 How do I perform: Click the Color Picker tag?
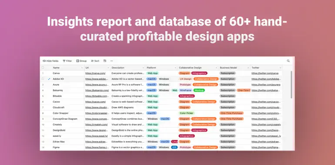(x=187, y=113)
